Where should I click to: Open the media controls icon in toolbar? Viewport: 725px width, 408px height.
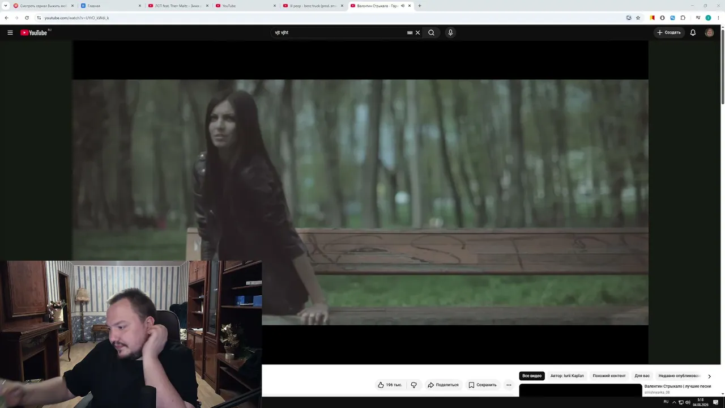[x=698, y=18]
